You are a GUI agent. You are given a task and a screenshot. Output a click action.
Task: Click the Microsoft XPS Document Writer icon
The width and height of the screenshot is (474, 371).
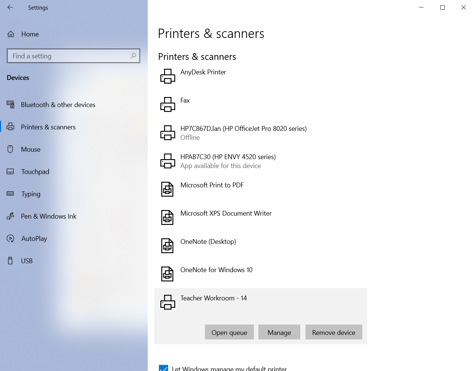[x=167, y=217]
